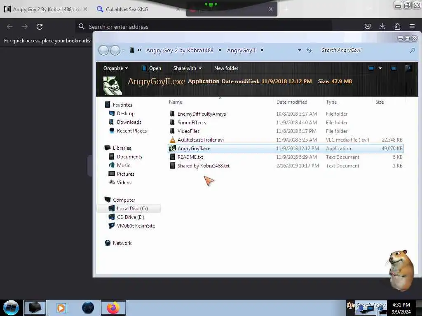Change the Explorer view icon
Viewport: 422px width, 316px height.
coord(371,68)
